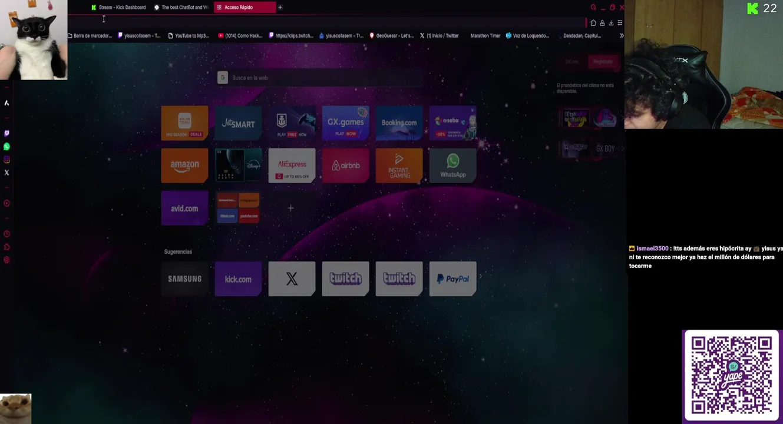Expand bookmarks bar overflow chevron
The image size is (783, 424).
coord(621,36)
